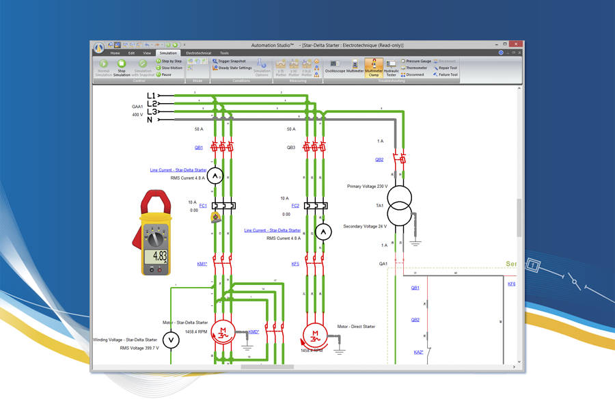Click undo arrow in quick access toolbar
This screenshot has width=615, height=410.
[146, 45]
